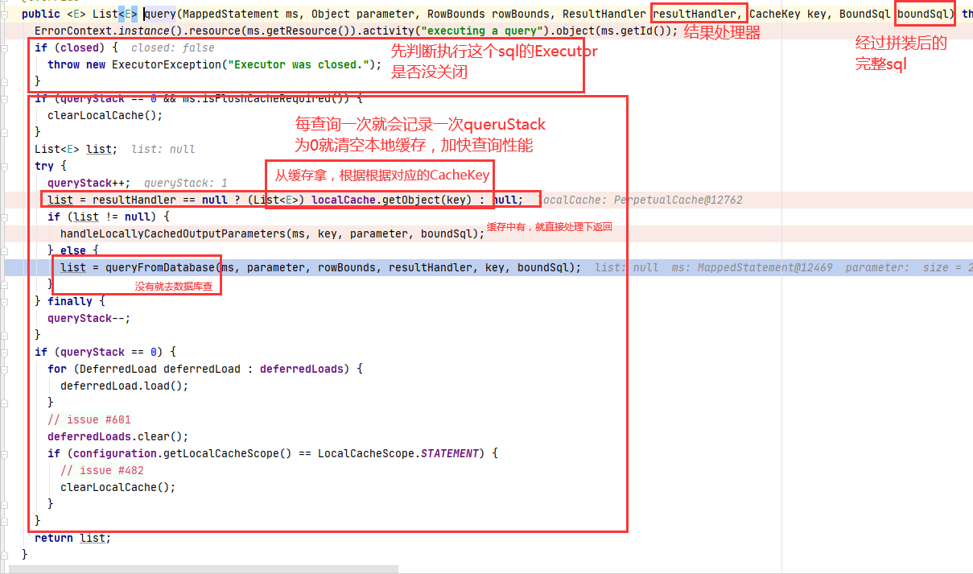Image resolution: width=973 pixels, height=574 pixels.
Task: Collapse the 'if (queryStack == 0) {' block above the for loop
Action: (5, 352)
